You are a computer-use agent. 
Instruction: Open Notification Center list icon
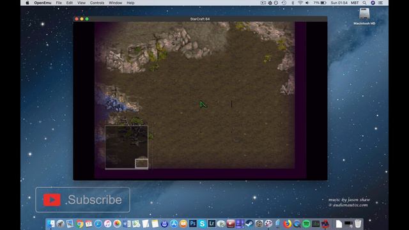(381, 3)
